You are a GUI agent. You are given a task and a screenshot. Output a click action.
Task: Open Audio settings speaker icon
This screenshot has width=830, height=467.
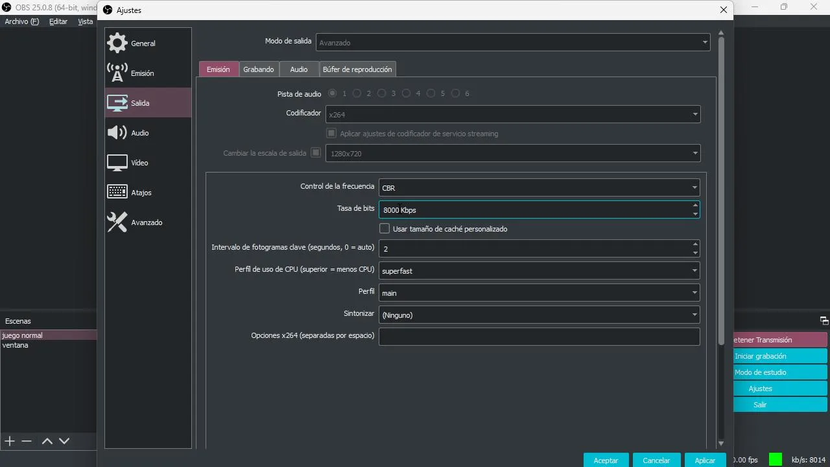[117, 133]
